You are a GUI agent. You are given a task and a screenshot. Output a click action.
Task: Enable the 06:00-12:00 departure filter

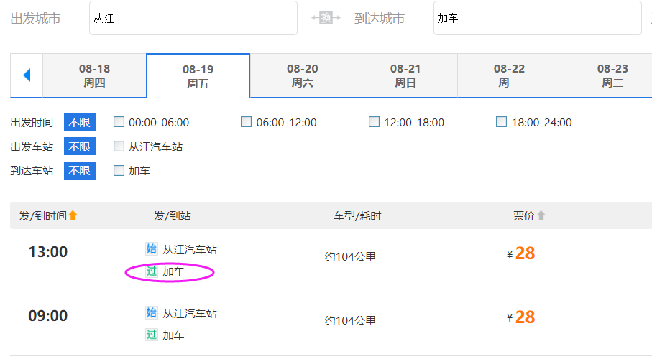(x=247, y=122)
